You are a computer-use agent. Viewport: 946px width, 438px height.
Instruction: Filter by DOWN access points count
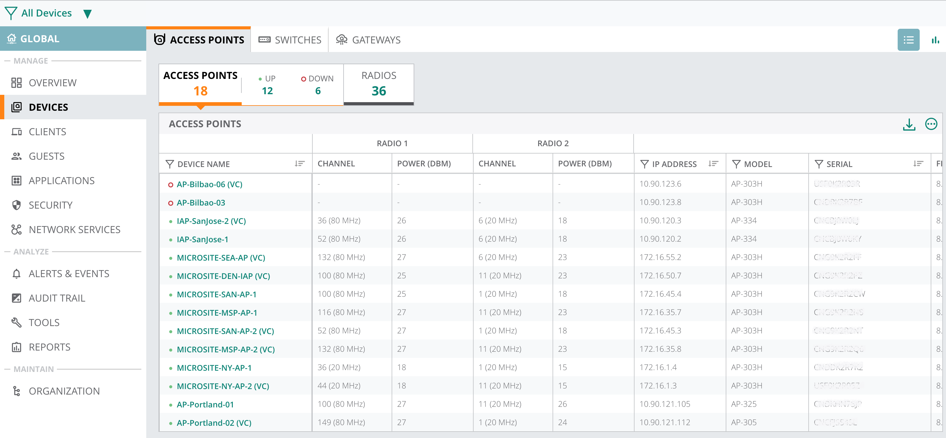click(x=318, y=85)
